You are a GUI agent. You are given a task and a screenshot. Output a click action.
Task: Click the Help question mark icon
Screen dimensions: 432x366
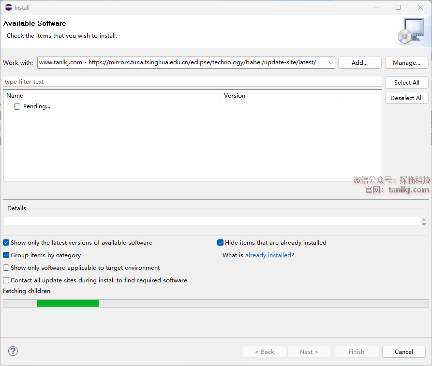[13, 351]
